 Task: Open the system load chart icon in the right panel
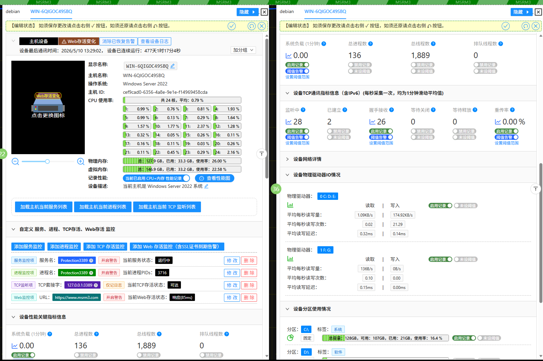point(289,56)
